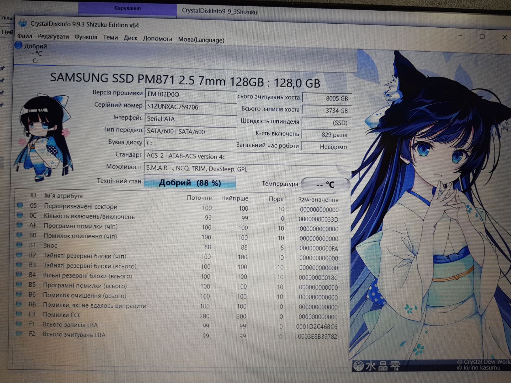Click status dot of Знос B1 row

[x=19, y=245]
